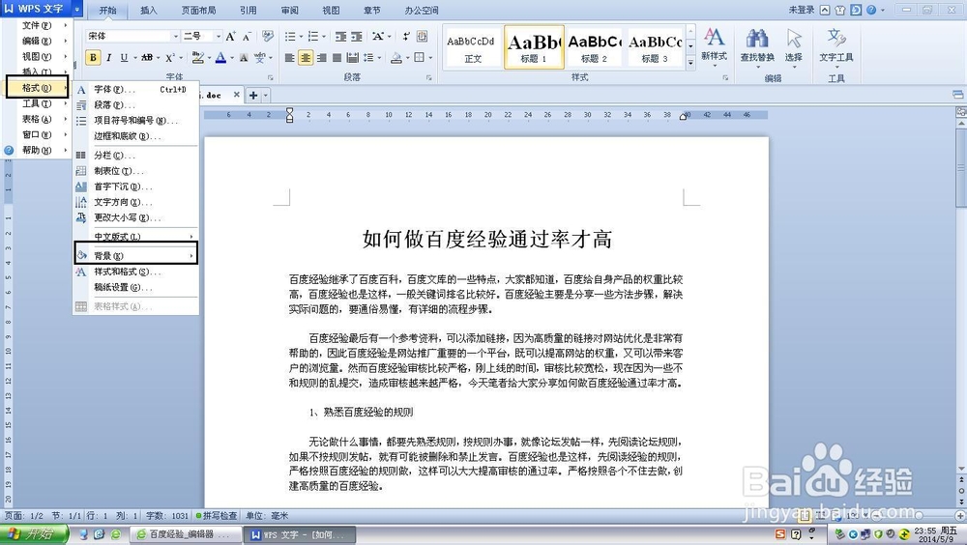Toggle Italic formatting
Screen dimensions: 967x545
(108, 57)
